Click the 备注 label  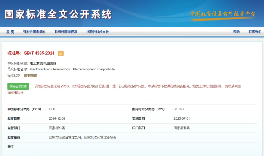pos(11,147)
